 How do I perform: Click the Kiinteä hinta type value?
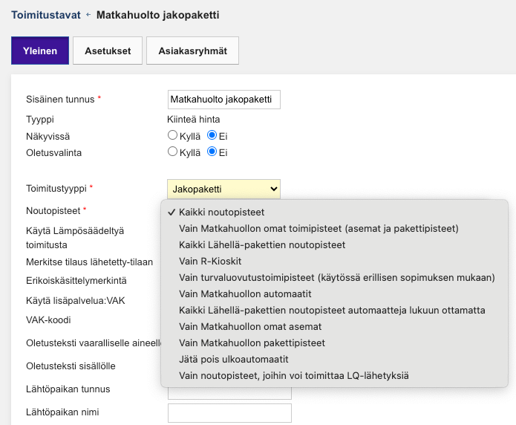click(194, 120)
